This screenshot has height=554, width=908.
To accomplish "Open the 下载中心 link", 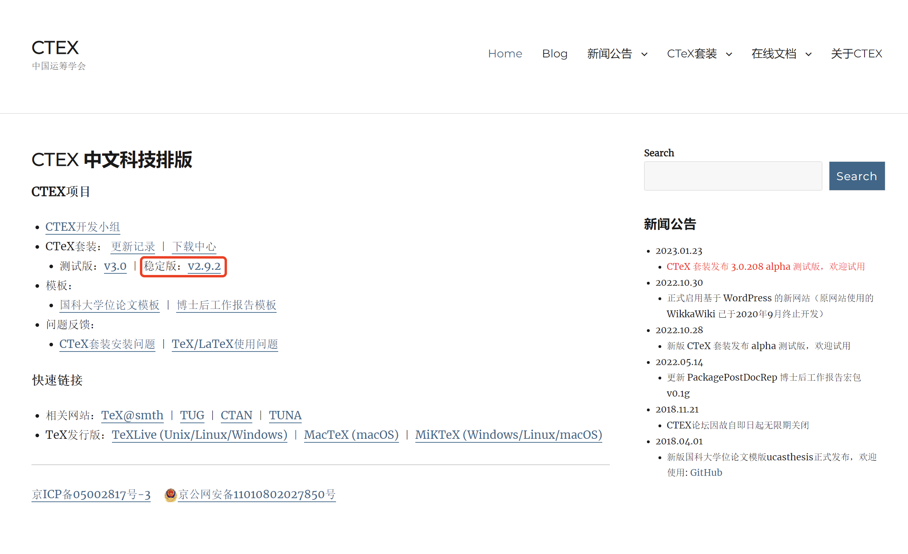I will [x=194, y=246].
